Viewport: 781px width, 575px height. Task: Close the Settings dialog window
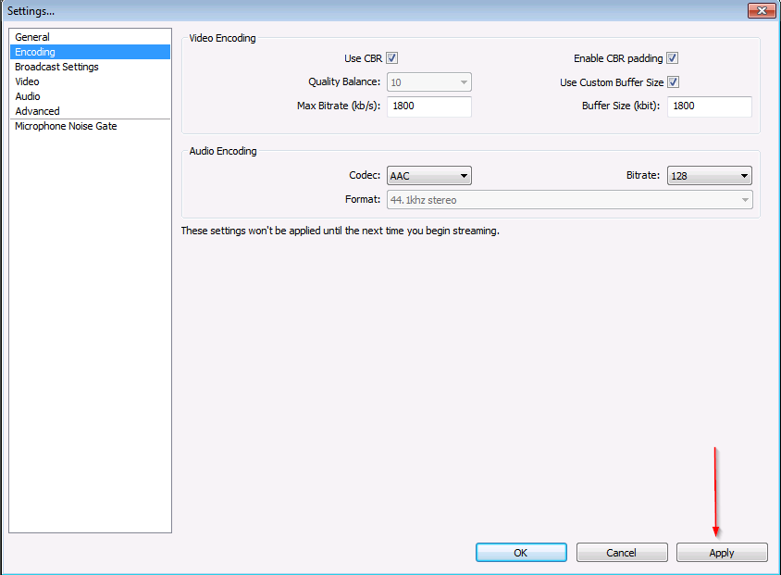(761, 10)
